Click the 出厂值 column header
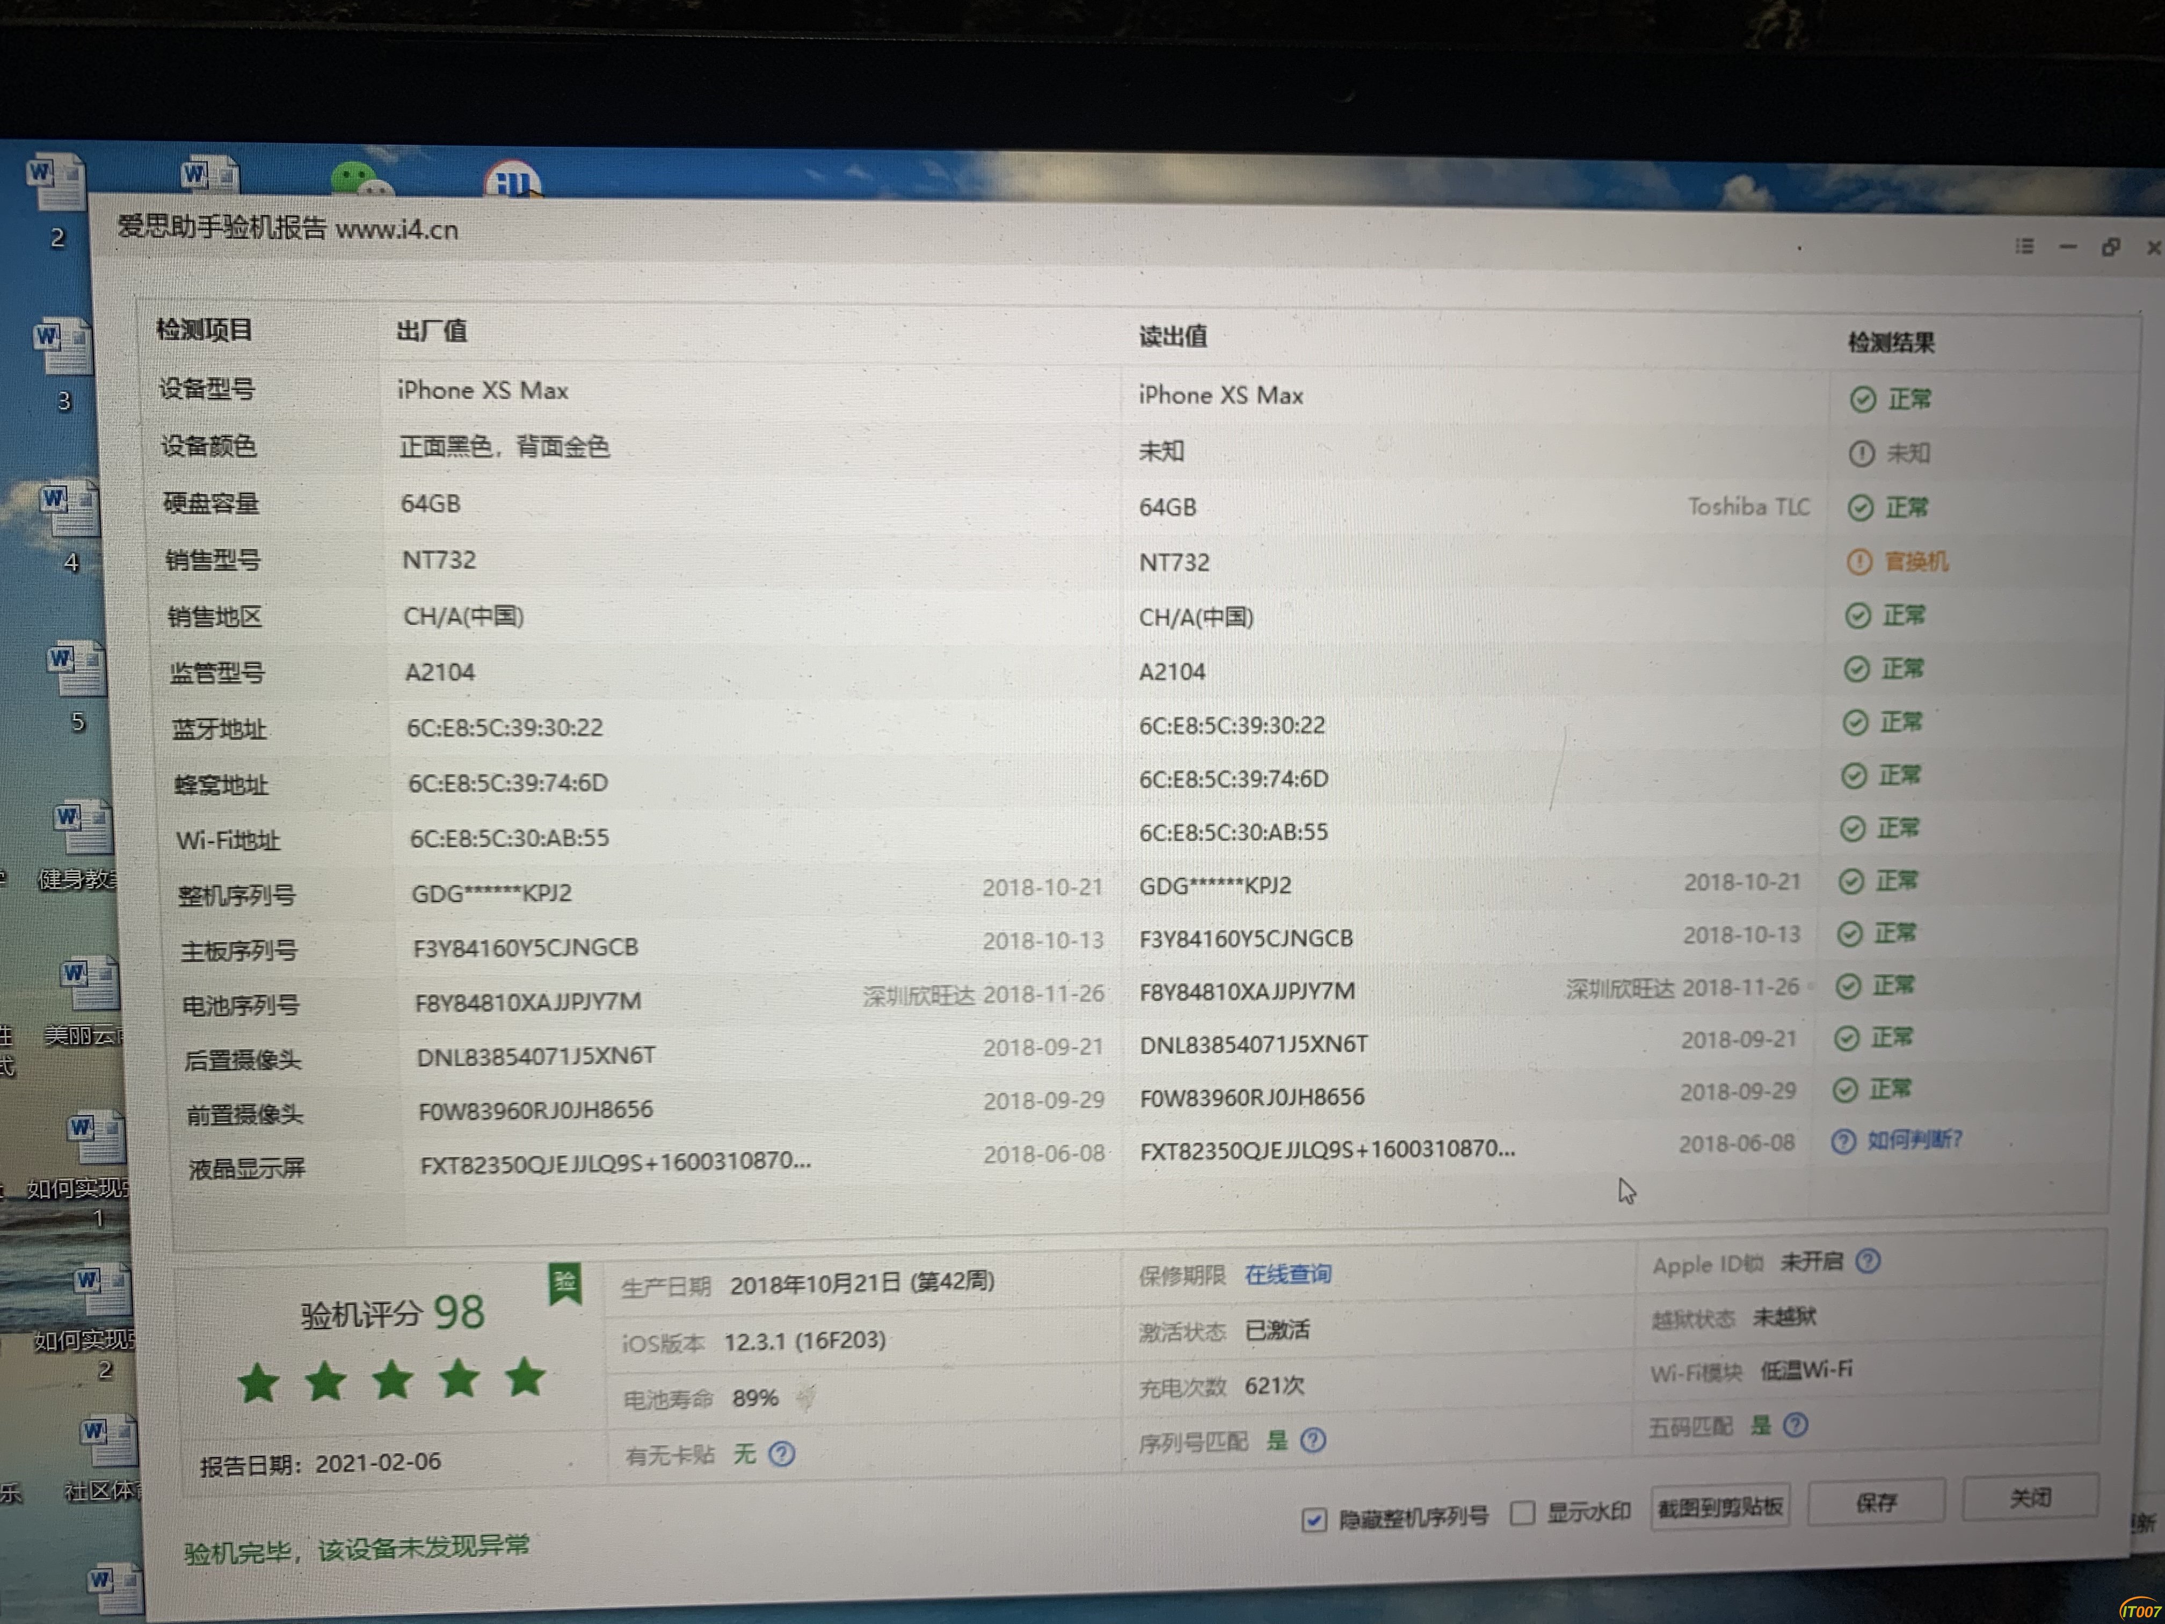This screenshot has width=2165, height=1624. tap(432, 331)
